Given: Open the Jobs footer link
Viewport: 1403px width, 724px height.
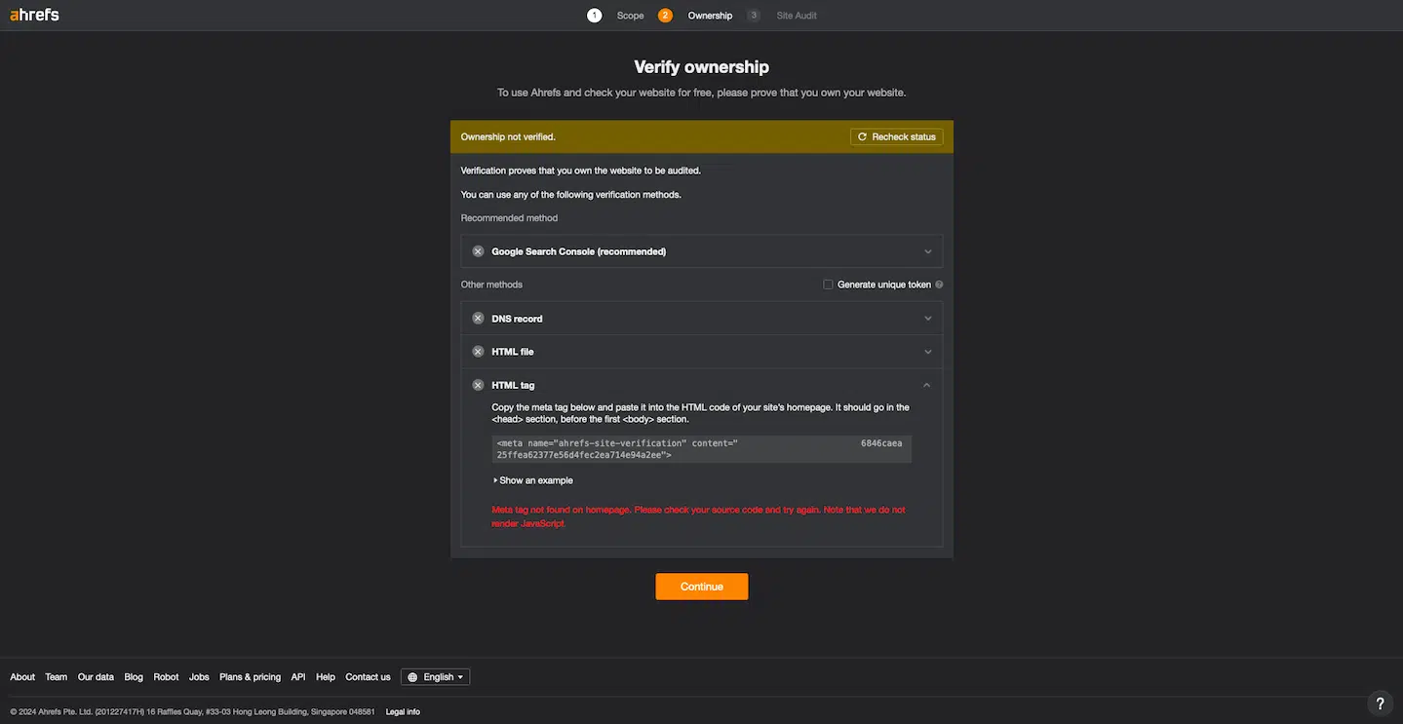Looking at the screenshot, I should click(199, 677).
